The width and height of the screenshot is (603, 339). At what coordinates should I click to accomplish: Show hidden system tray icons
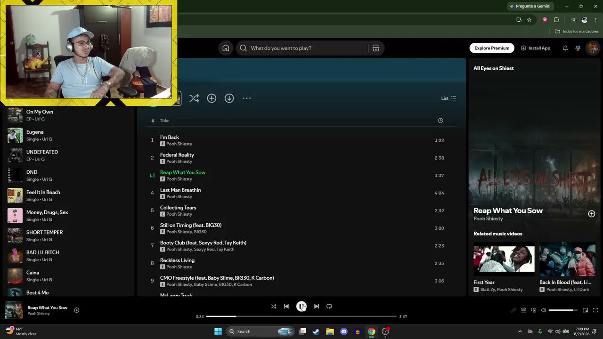pos(520,331)
